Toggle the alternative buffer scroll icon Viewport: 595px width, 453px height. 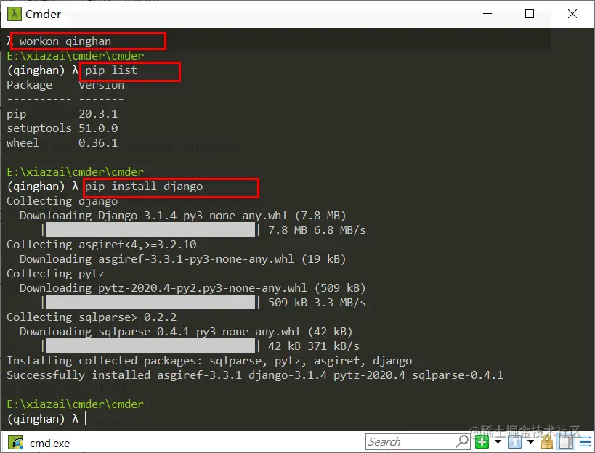tap(566, 442)
